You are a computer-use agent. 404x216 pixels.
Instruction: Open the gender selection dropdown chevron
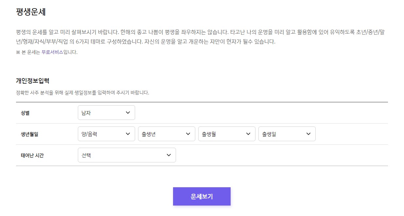point(128,112)
